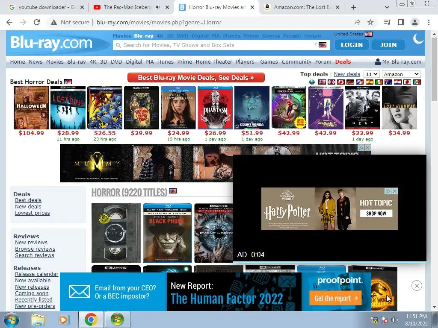Expand the Chrome tab search chevron
438x328 pixels.
[x=387, y=7]
